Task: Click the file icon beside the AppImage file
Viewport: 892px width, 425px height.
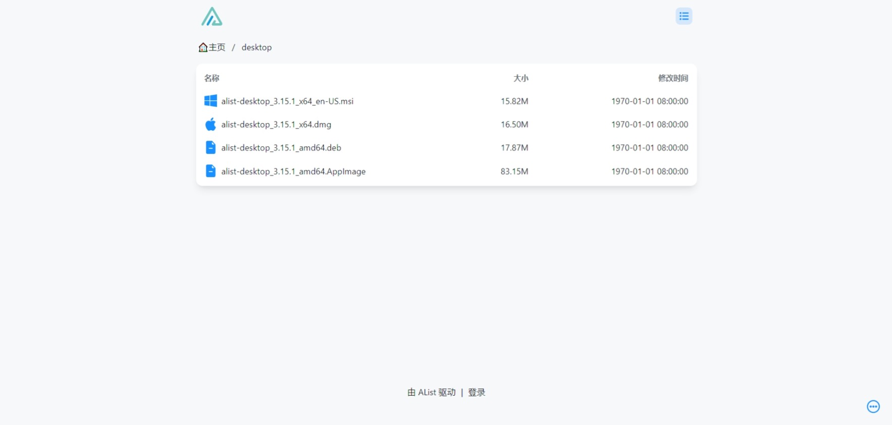Action: [x=211, y=171]
